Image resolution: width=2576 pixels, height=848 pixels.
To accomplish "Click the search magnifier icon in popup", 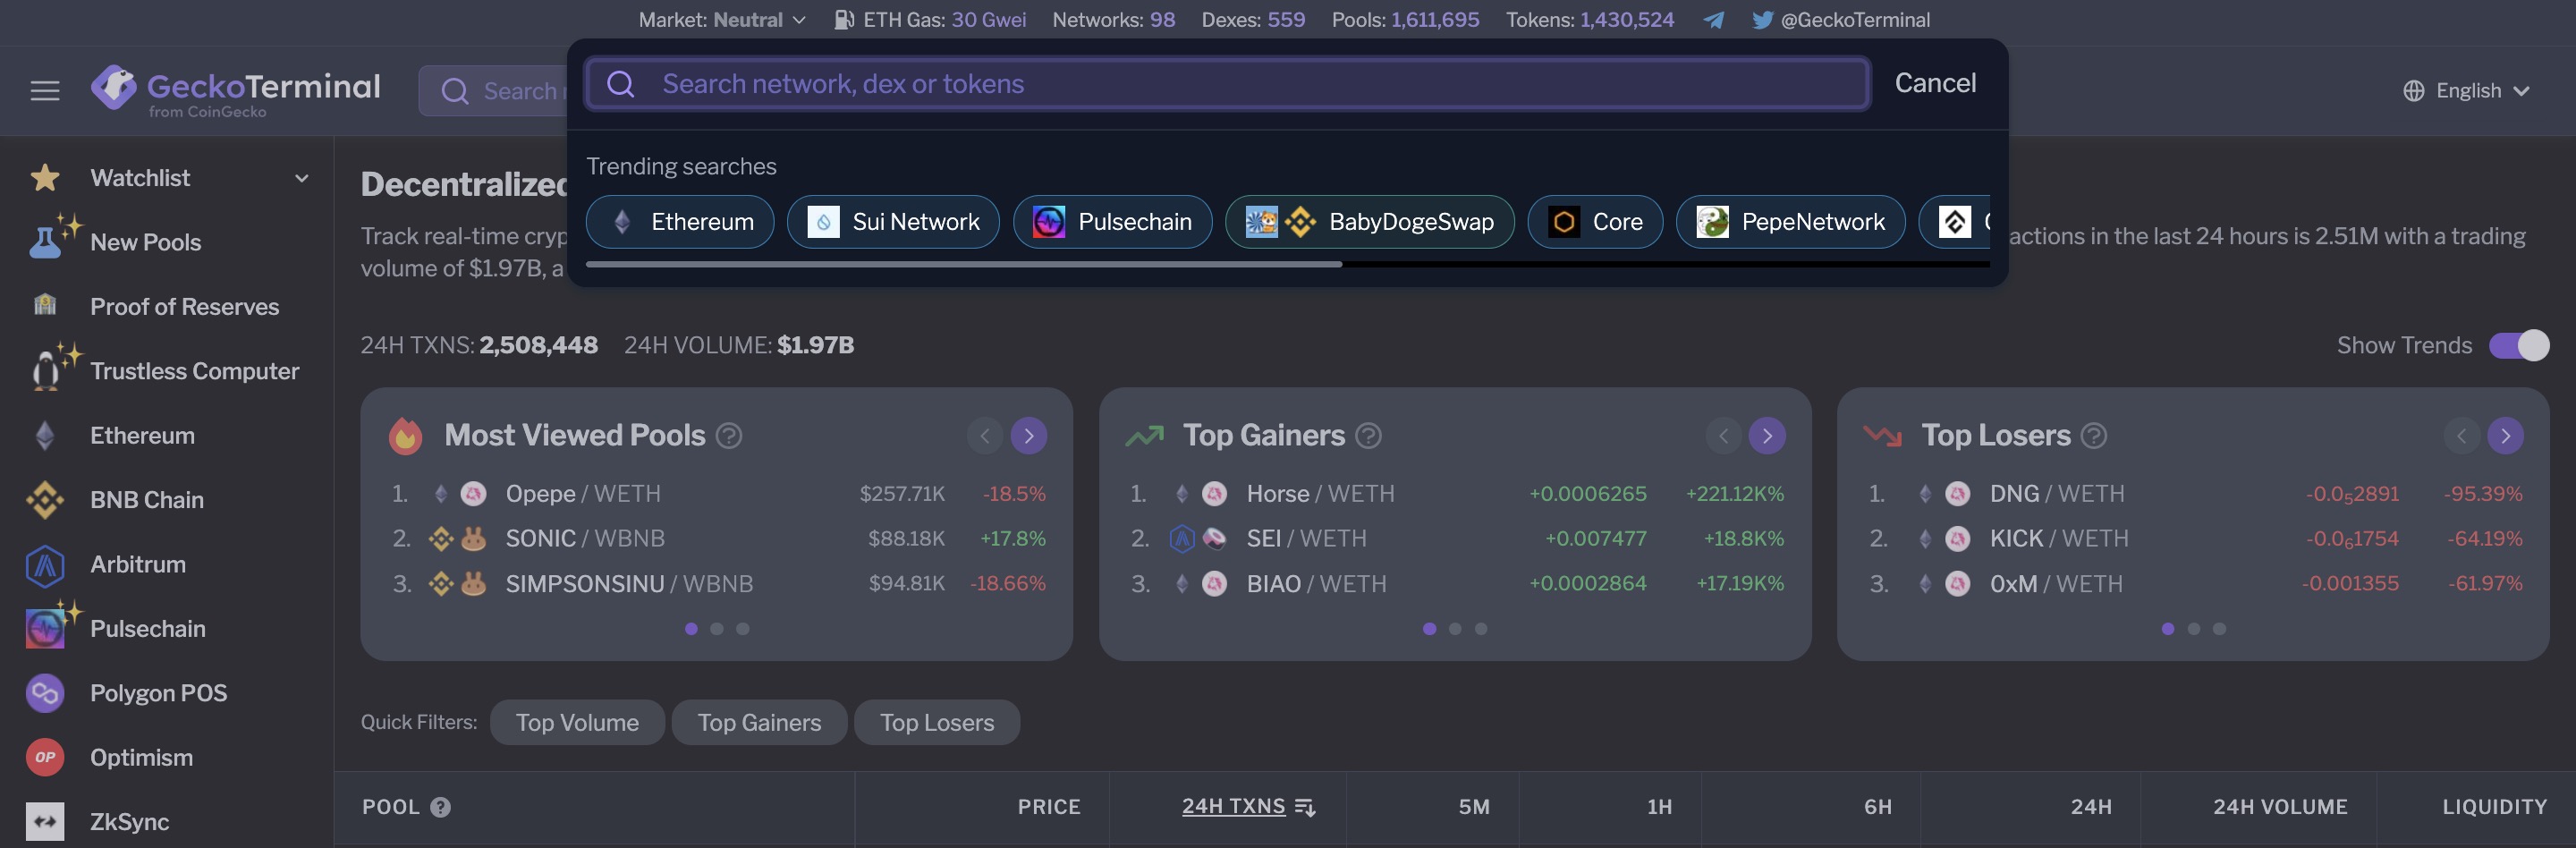I will click(620, 84).
